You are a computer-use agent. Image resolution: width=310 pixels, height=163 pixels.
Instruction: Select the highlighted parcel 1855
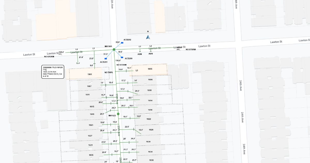pos(150,69)
